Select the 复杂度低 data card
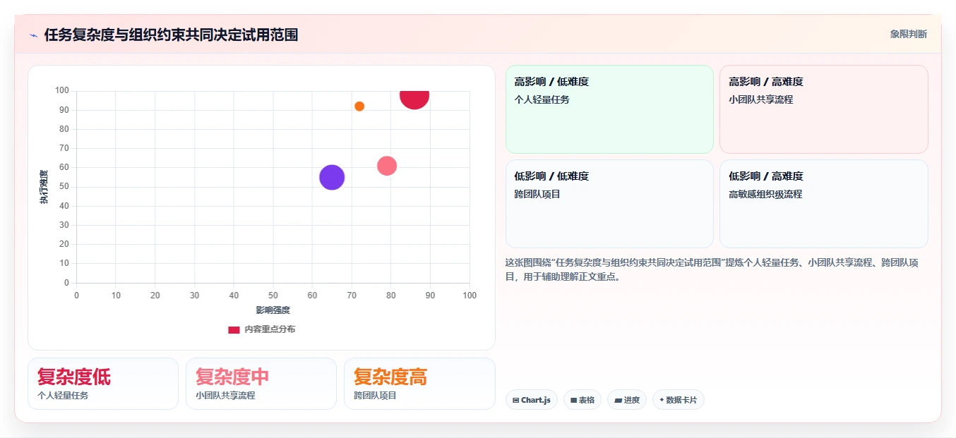Viewport: 956px width, 438px height. coord(103,384)
